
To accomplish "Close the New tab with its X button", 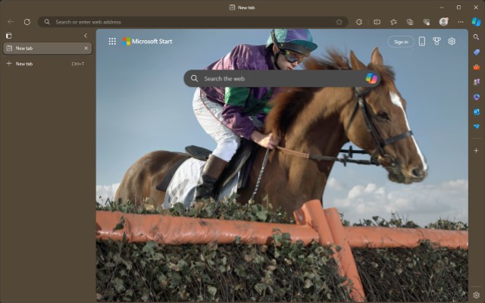I will pos(86,48).
